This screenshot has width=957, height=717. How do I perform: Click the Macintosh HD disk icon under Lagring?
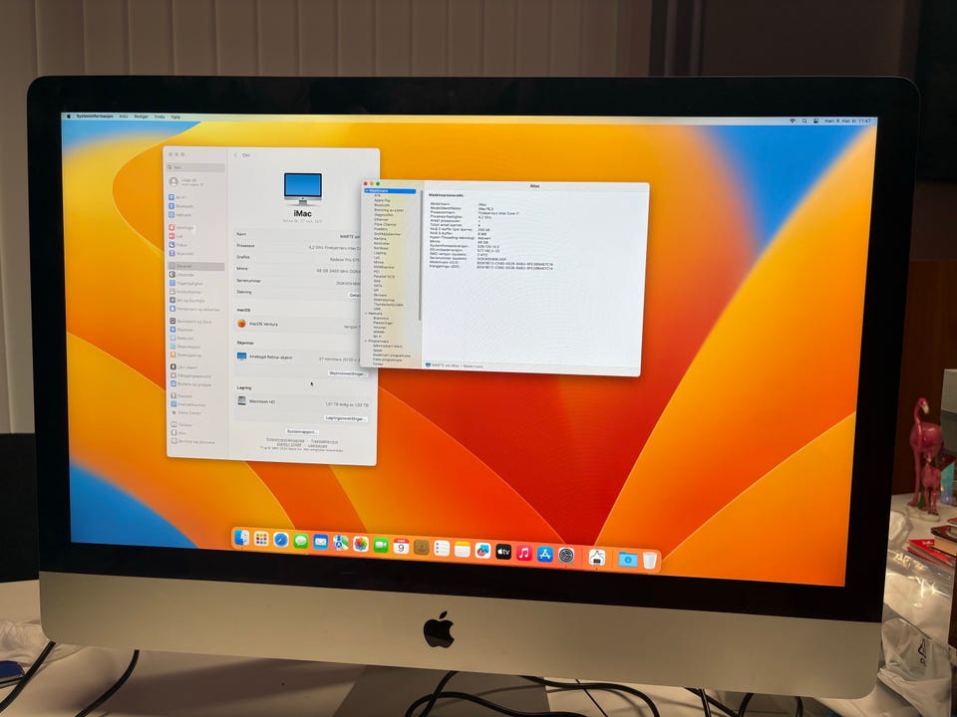[241, 400]
